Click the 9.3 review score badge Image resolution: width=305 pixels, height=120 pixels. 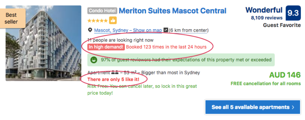click(293, 13)
